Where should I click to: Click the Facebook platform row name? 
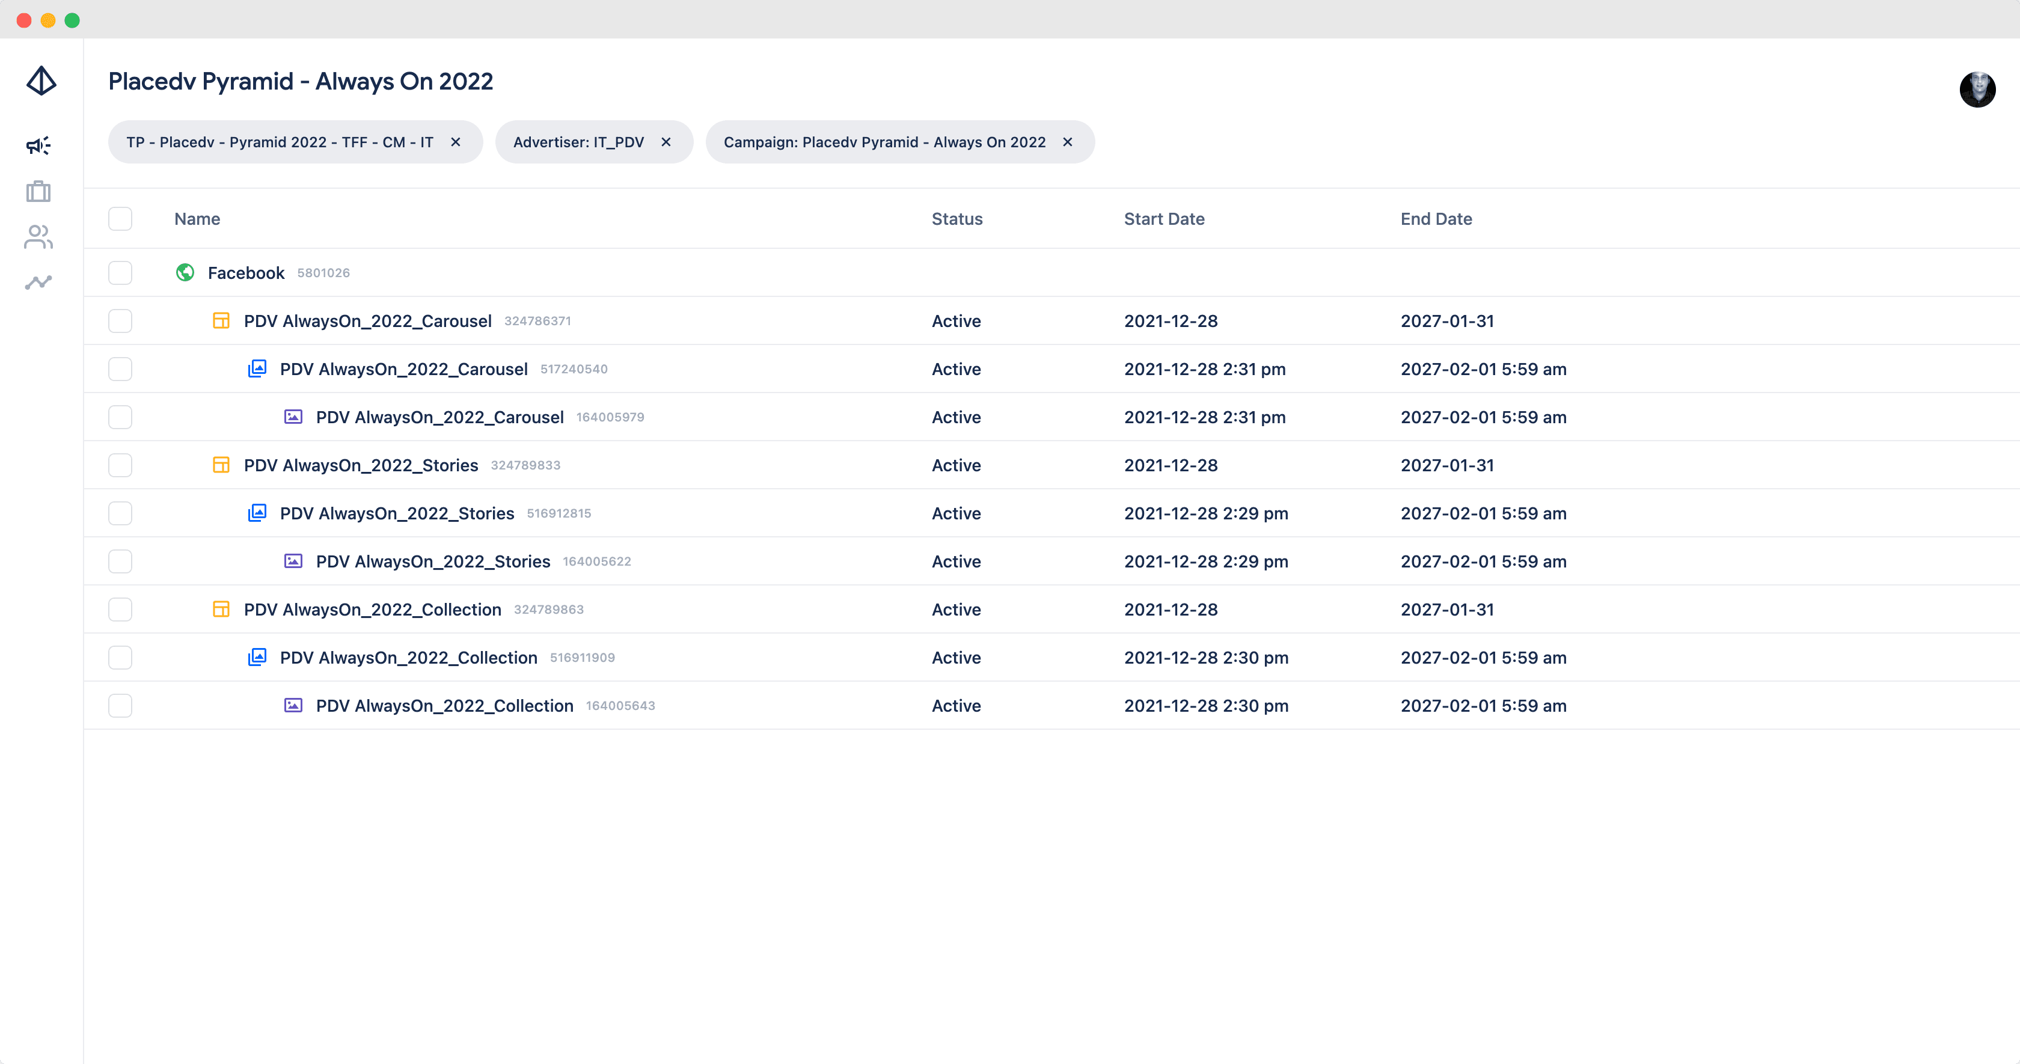pyautogui.click(x=245, y=273)
